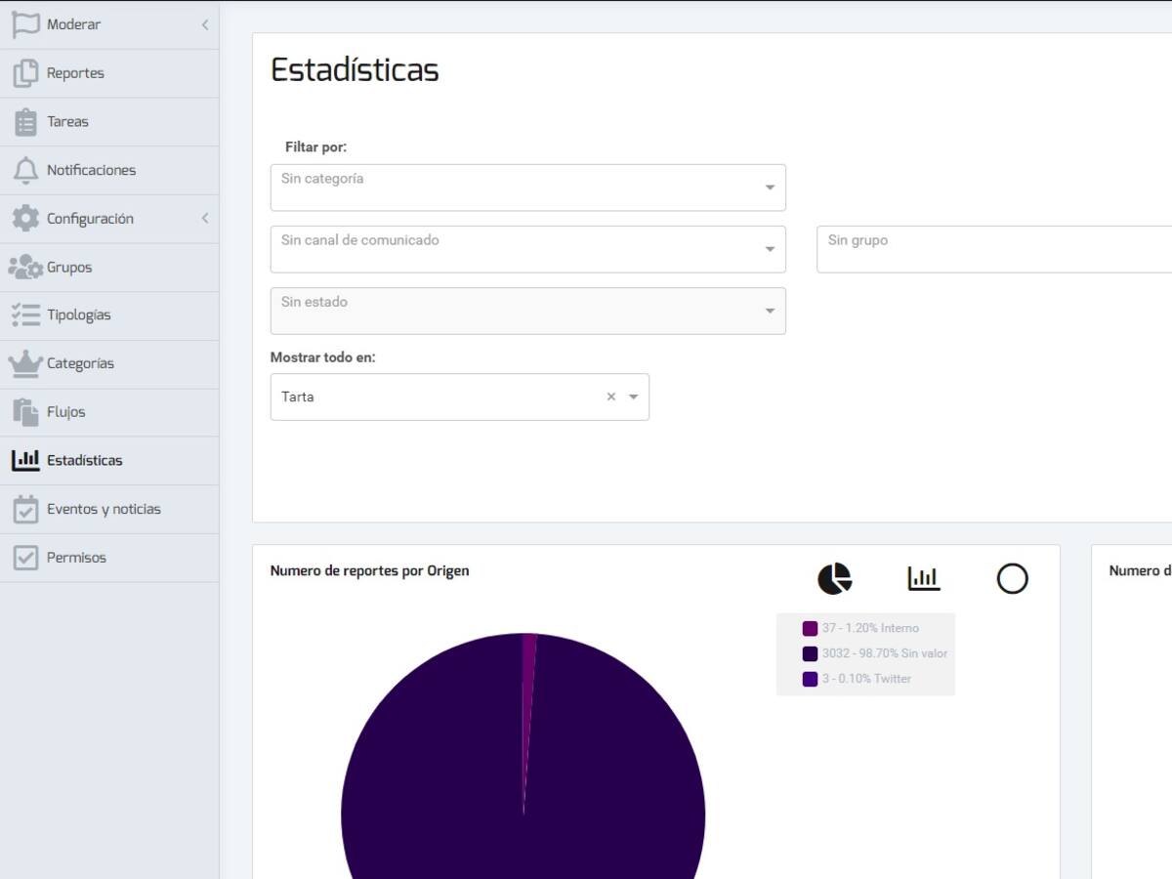The height and width of the screenshot is (879, 1172).
Task: Expand the Moderar sidebar submenu
Action: click(204, 24)
